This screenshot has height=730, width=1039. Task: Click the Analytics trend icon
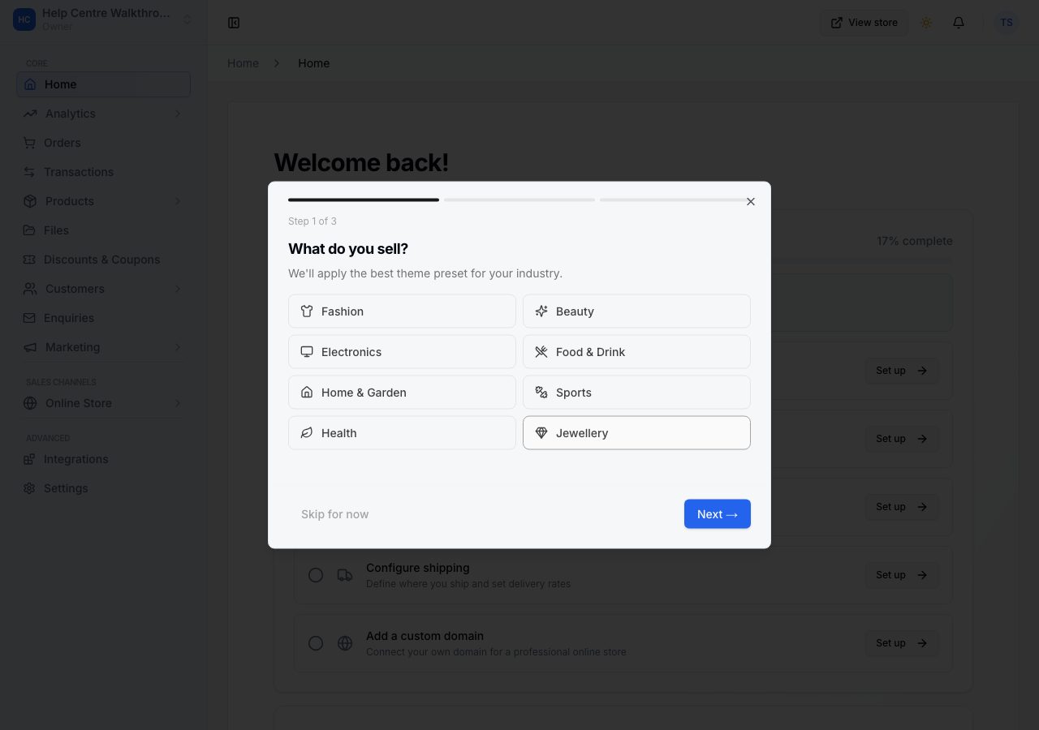30,114
